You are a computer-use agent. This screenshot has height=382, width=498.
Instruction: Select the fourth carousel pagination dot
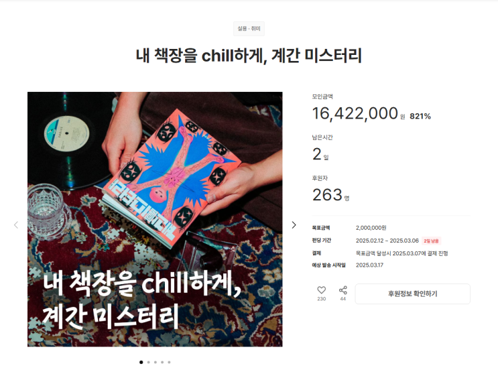pyautogui.click(x=162, y=362)
